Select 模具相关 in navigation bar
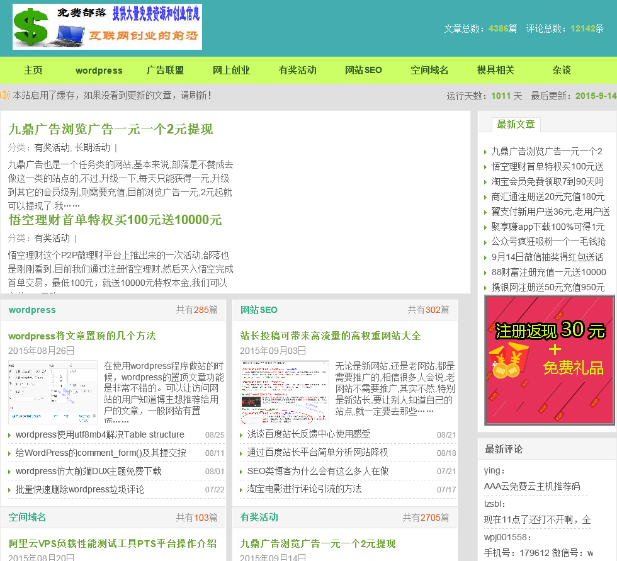Viewport: 617px width, 561px height. click(x=496, y=70)
